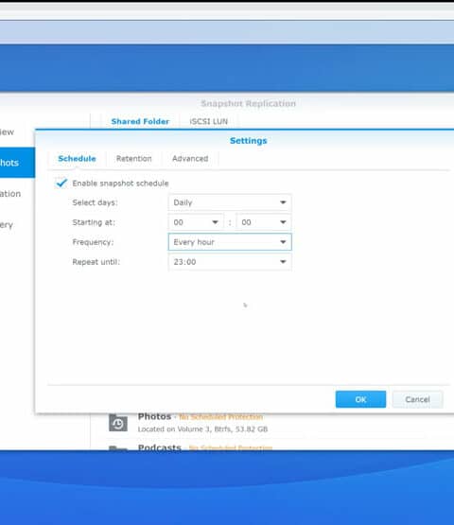
Task: Click the Frequency label
Action: [x=93, y=242]
